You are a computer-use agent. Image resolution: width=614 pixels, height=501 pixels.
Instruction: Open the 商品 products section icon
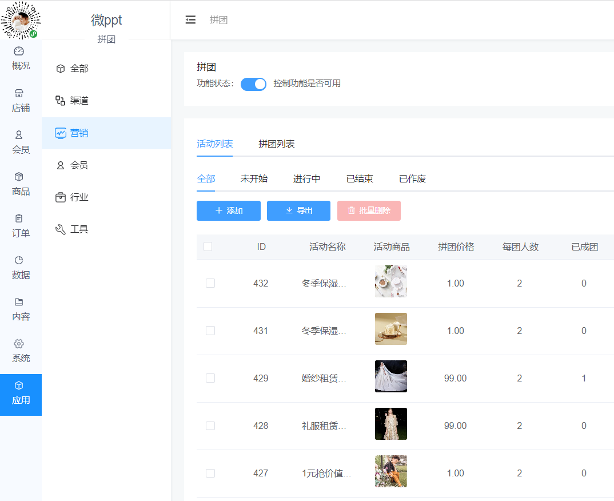click(19, 177)
